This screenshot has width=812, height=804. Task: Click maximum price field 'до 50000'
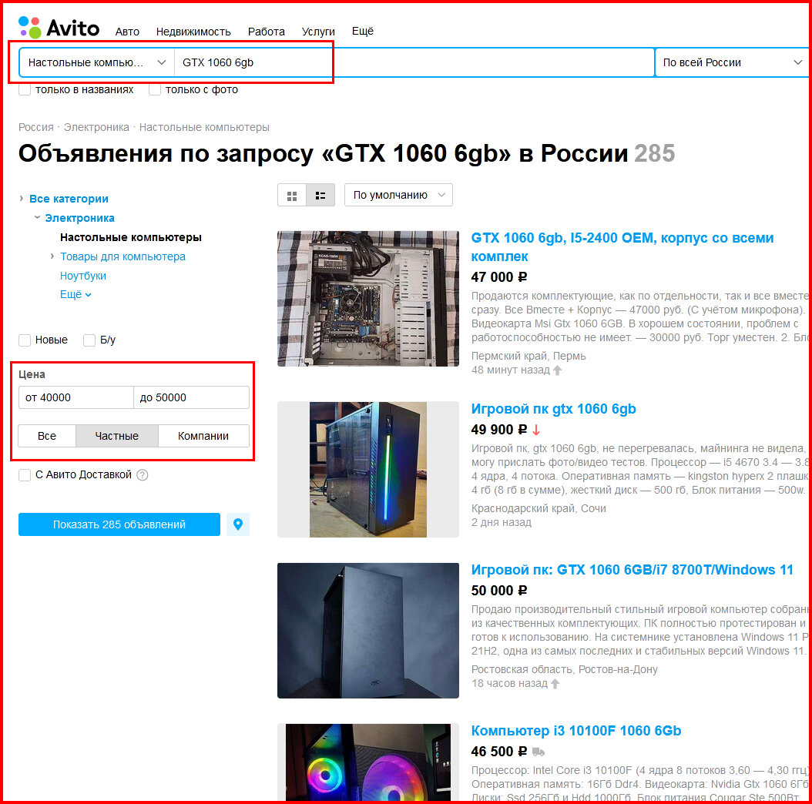click(192, 397)
